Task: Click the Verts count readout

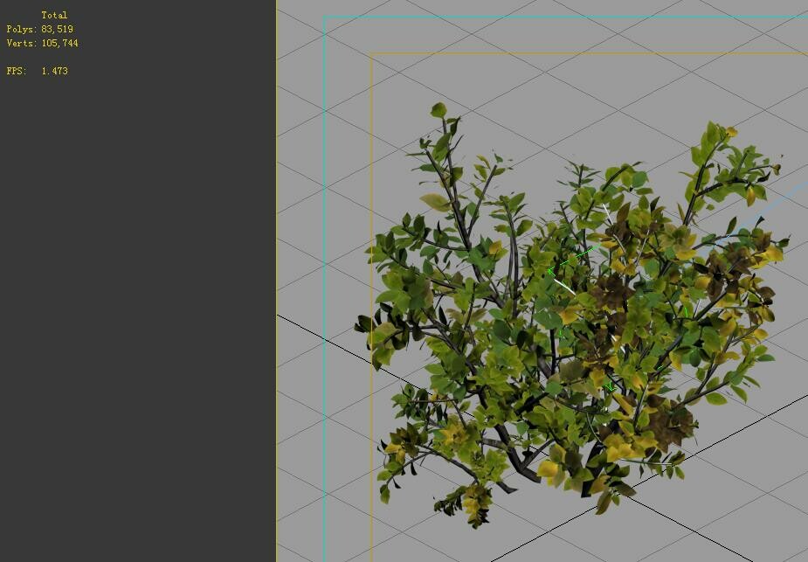Action: [41, 43]
